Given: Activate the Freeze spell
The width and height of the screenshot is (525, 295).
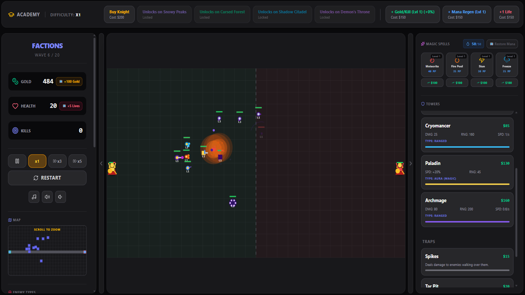Looking at the screenshot, I should (x=506, y=64).
